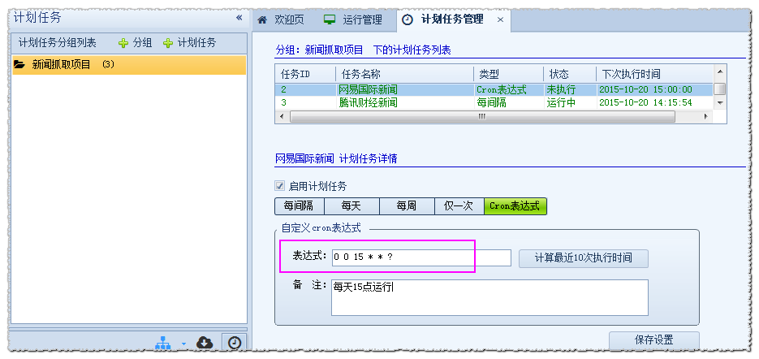Click the black cloud download icon
759x359 pixels.
point(205,343)
